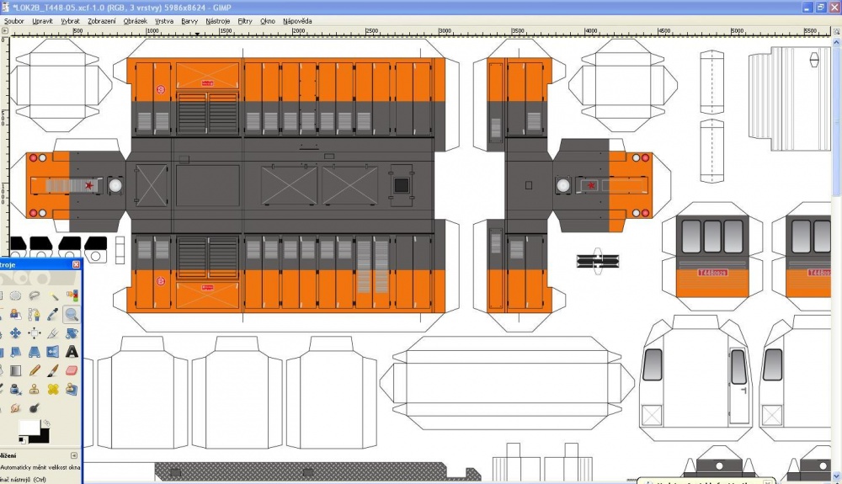Viewport: 842px width, 484px height.
Task: Select the Zoom magnifier tool
Action: (72, 315)
